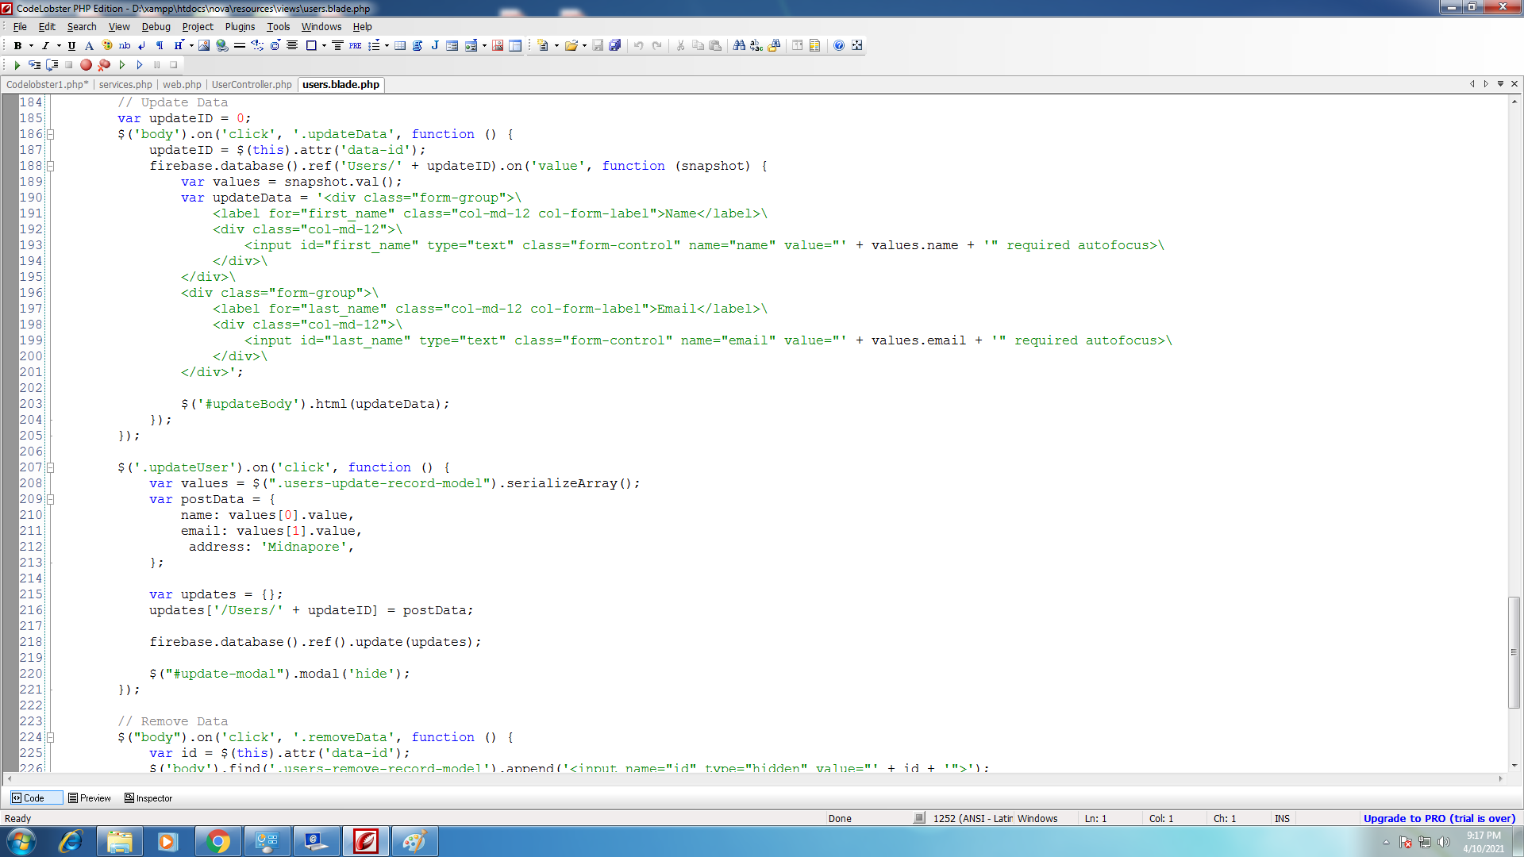Viewport: 1524px width, 857px height.
Task: Open the New file dropdown arrow
Action: pyautogui.click(x=556, y=45)
